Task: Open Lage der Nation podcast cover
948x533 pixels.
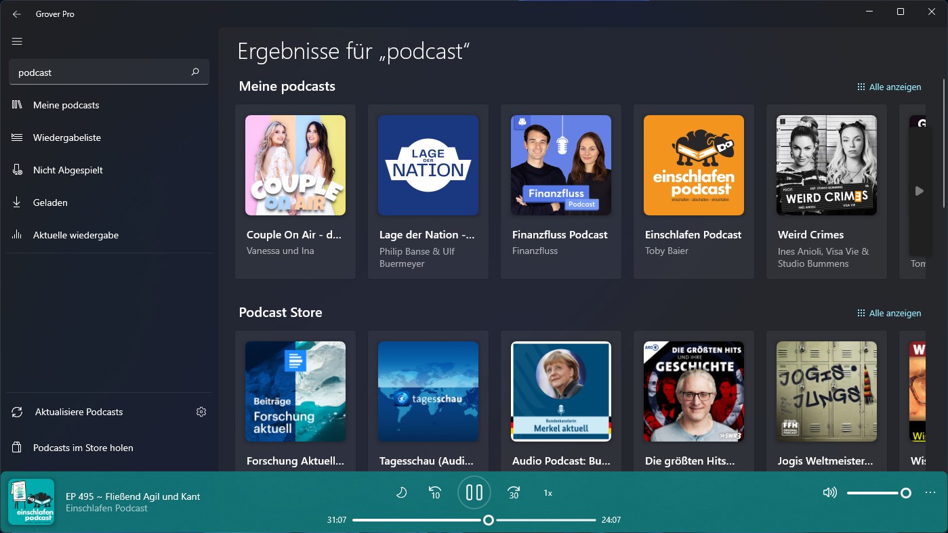Action: (428, 165)
